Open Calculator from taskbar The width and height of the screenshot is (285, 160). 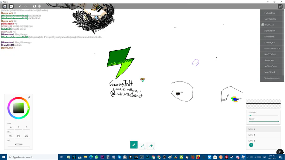(108, 157)
